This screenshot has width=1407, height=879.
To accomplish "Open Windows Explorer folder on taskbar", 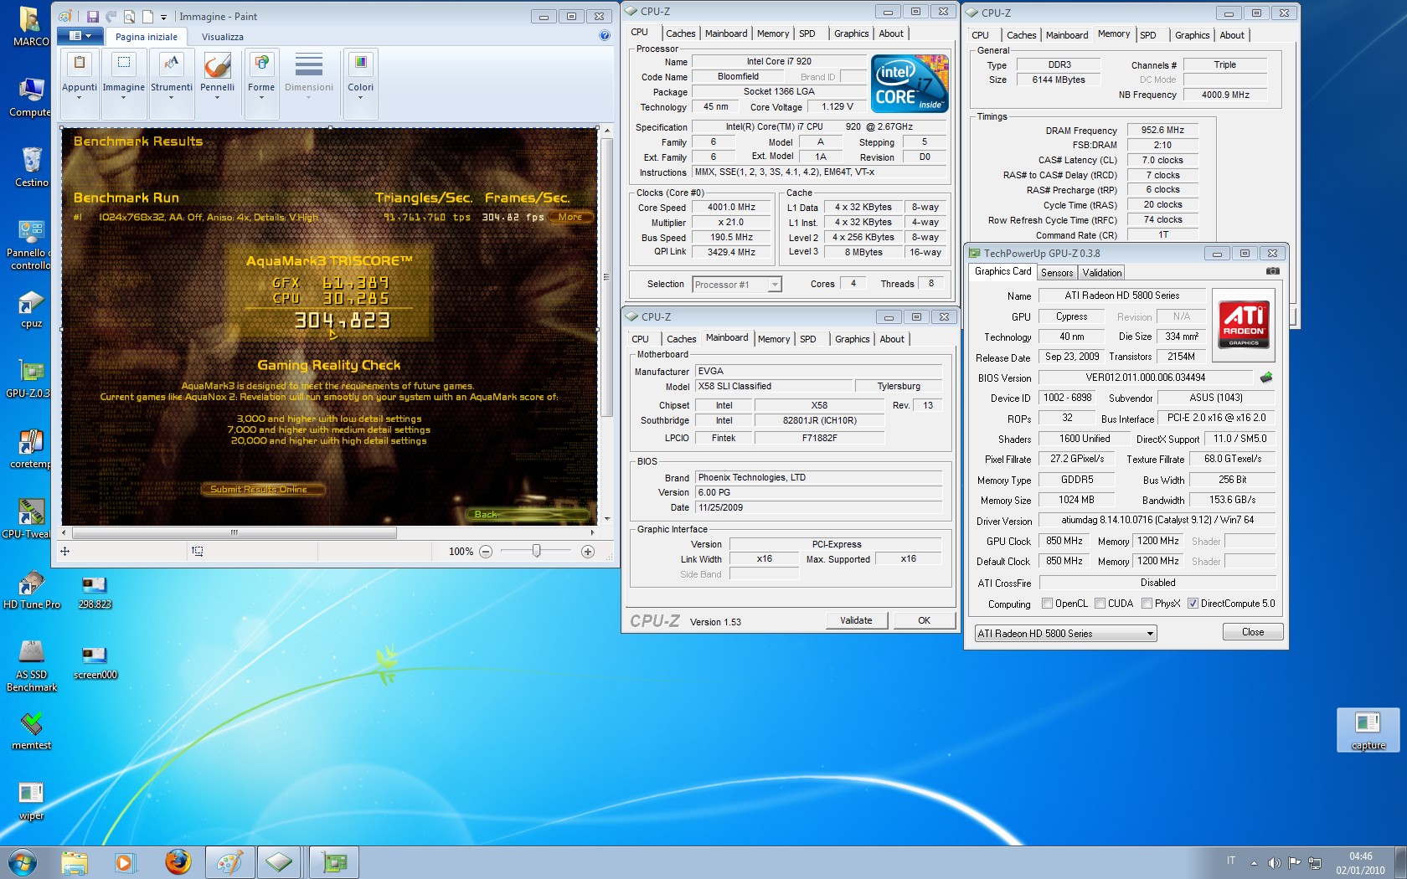I will click(75, 862).
